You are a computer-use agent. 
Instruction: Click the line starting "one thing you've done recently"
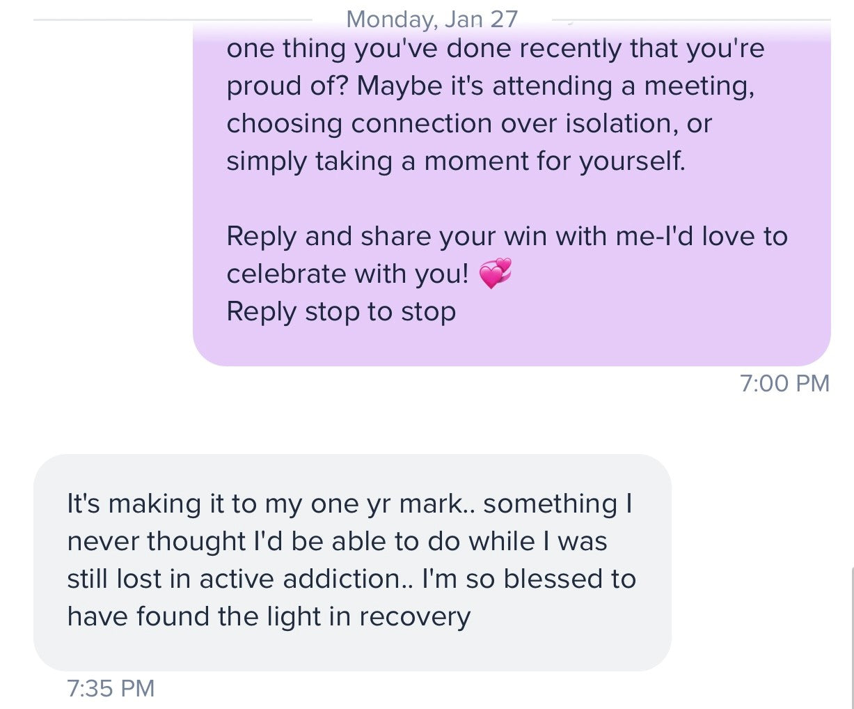click(495, 49)
